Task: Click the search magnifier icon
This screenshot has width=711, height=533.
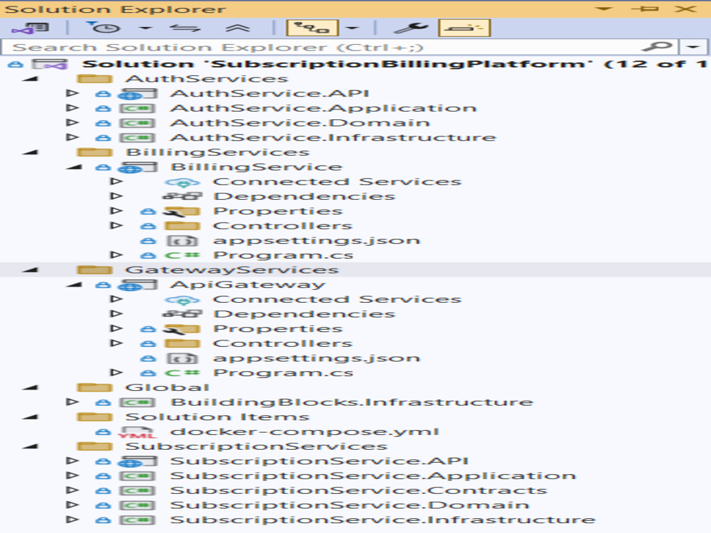Action: [656, 47]
